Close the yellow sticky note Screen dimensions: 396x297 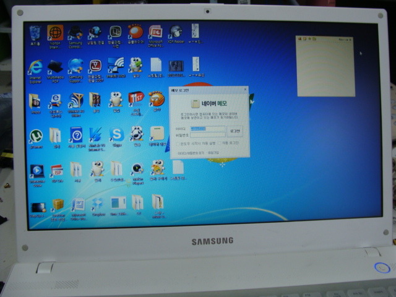(350, 40)
